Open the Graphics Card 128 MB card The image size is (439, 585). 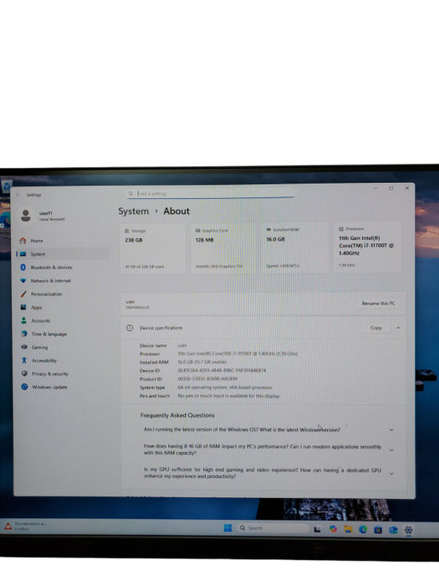coord(223,249)
